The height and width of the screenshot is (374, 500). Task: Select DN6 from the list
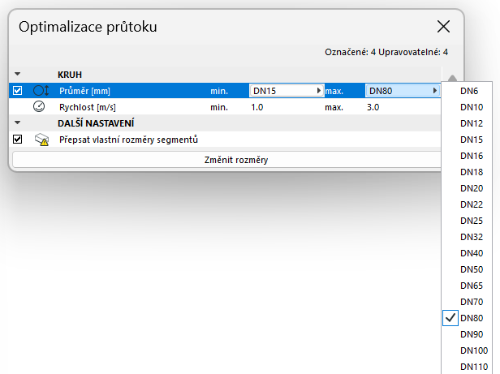(468, 91)
